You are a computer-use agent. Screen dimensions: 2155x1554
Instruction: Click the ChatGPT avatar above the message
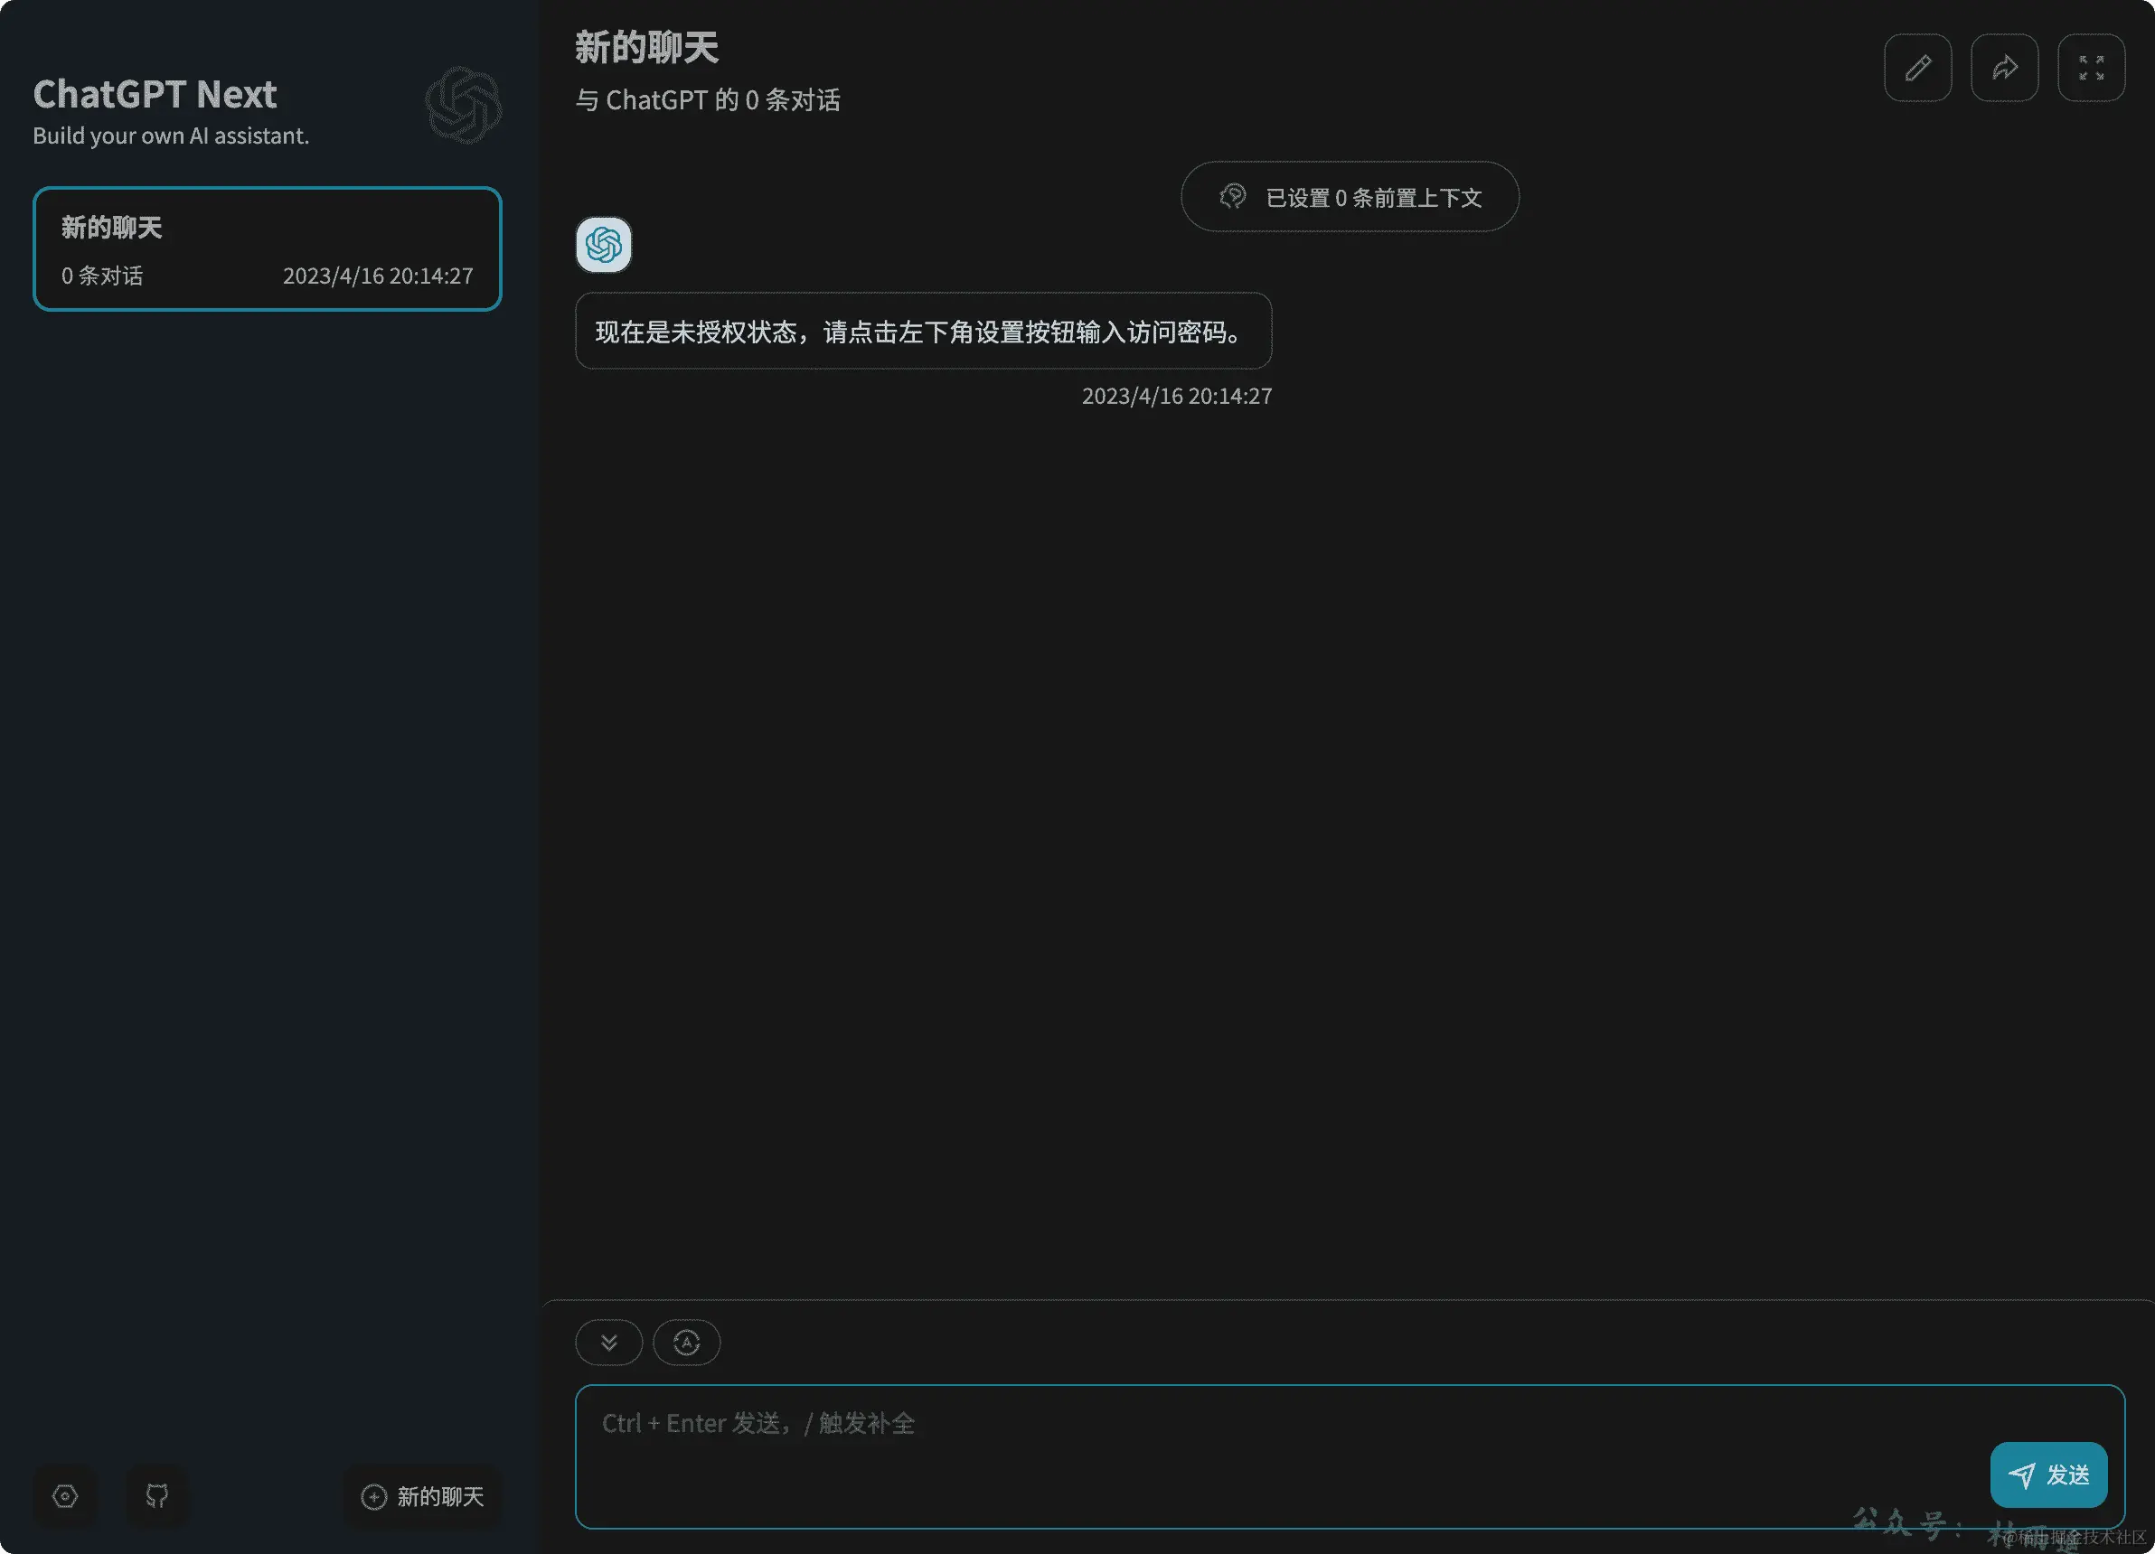click(x=603, y=245)
